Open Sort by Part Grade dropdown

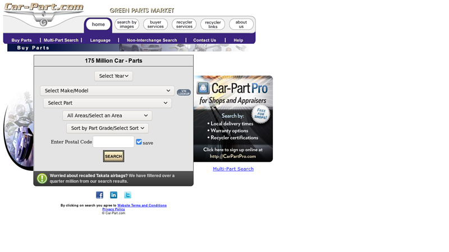tap(107, 128)
